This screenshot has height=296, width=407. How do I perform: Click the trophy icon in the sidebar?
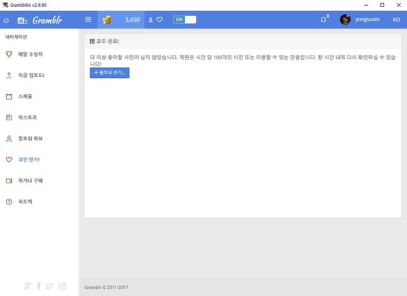pos(9,54)
